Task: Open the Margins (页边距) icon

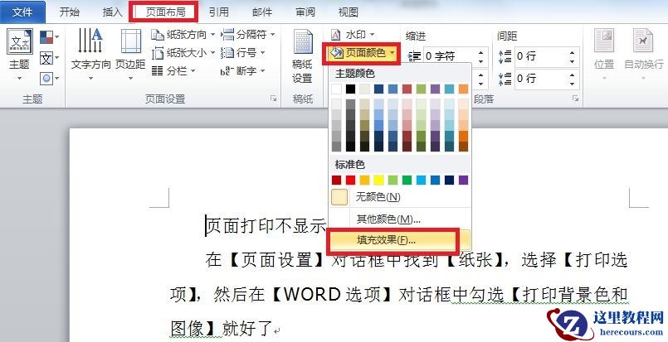Action: [130, 49]
